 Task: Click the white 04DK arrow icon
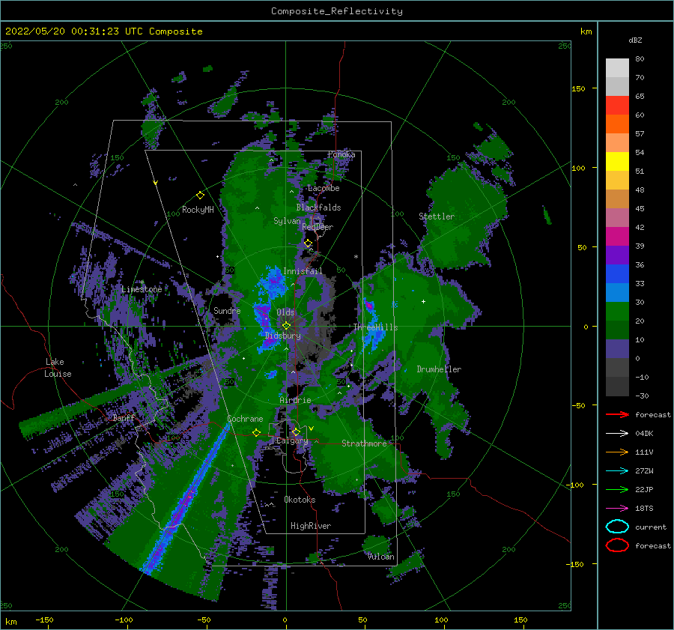pyautogui.click(x=617, y=433)
